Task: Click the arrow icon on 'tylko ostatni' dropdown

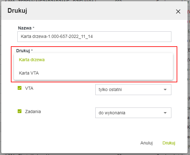Action: coord(165,90)
